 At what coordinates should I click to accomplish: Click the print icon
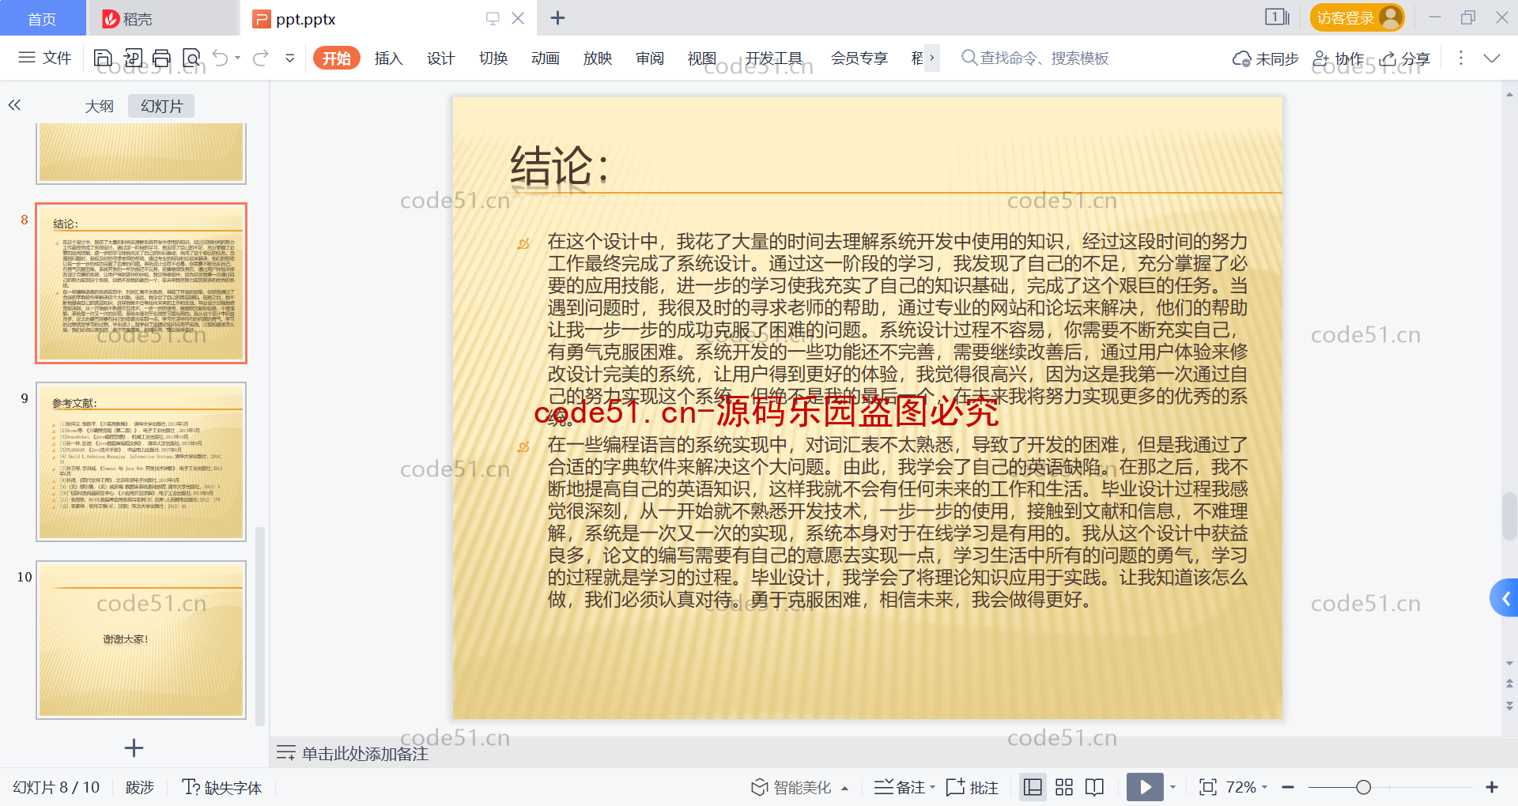[x=162, y=58]
